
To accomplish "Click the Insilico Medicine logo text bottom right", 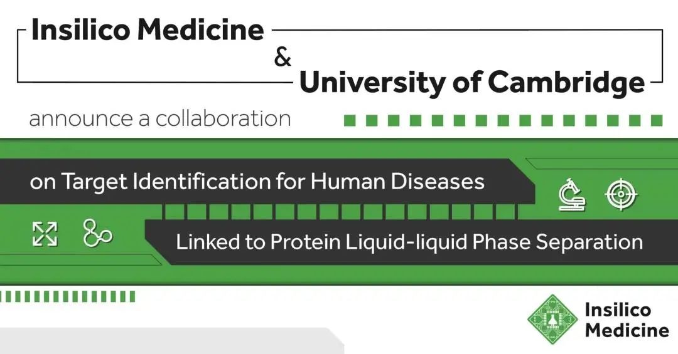I will coord(626,320).
